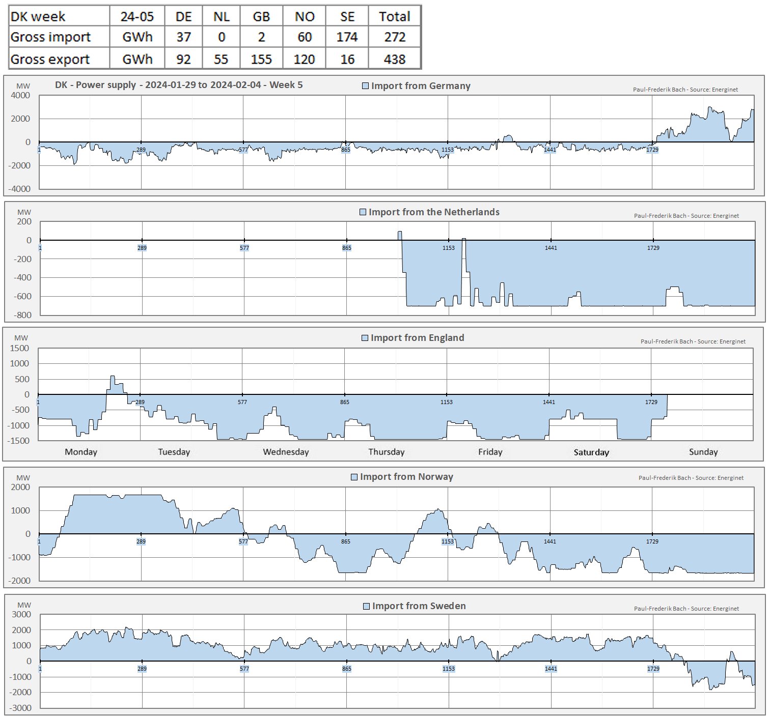Viewport: 769px width, 716px height.
Task: Select the Gross export Total value 438
Action: 394,59
